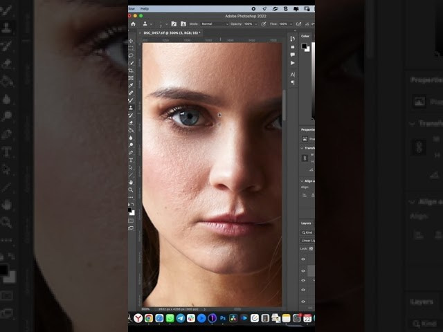Open Google Chrome from the Dock
Screen dimensions: 443x332
(149, 318)
